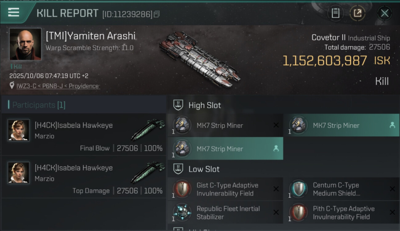Copy the kill report ID icon

(x=157, y=14)
